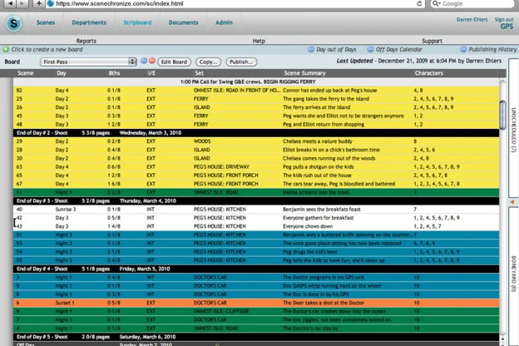The width and height of the screenshot is (519, 346).
Task: Click the browser forward arrow
Action: 22,4
